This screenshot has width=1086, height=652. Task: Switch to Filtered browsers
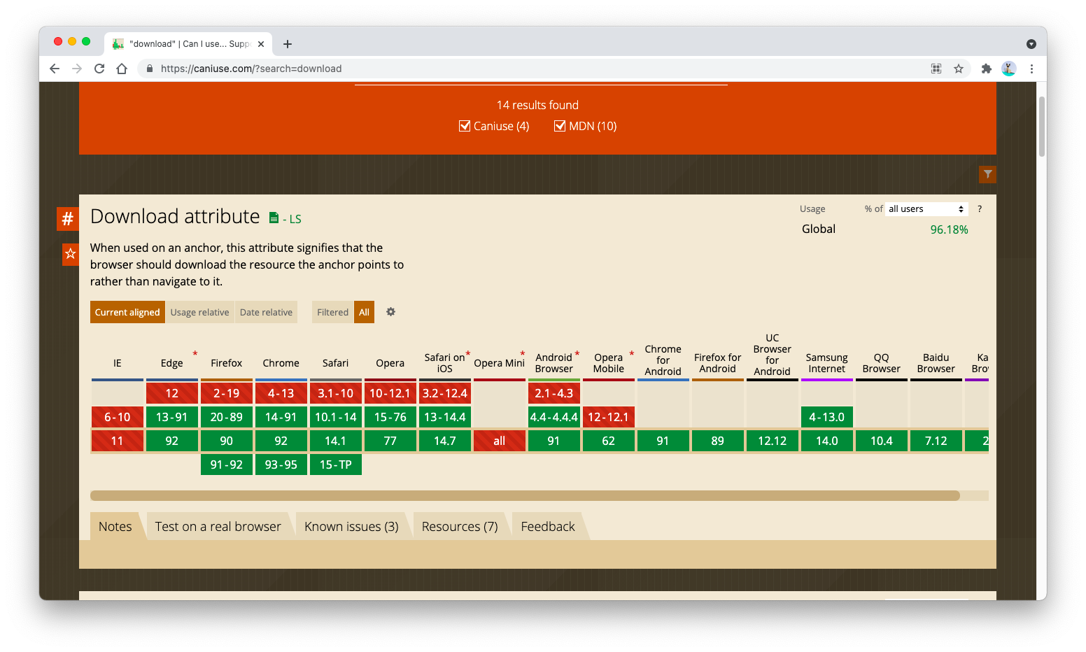(x=332, y=312)
